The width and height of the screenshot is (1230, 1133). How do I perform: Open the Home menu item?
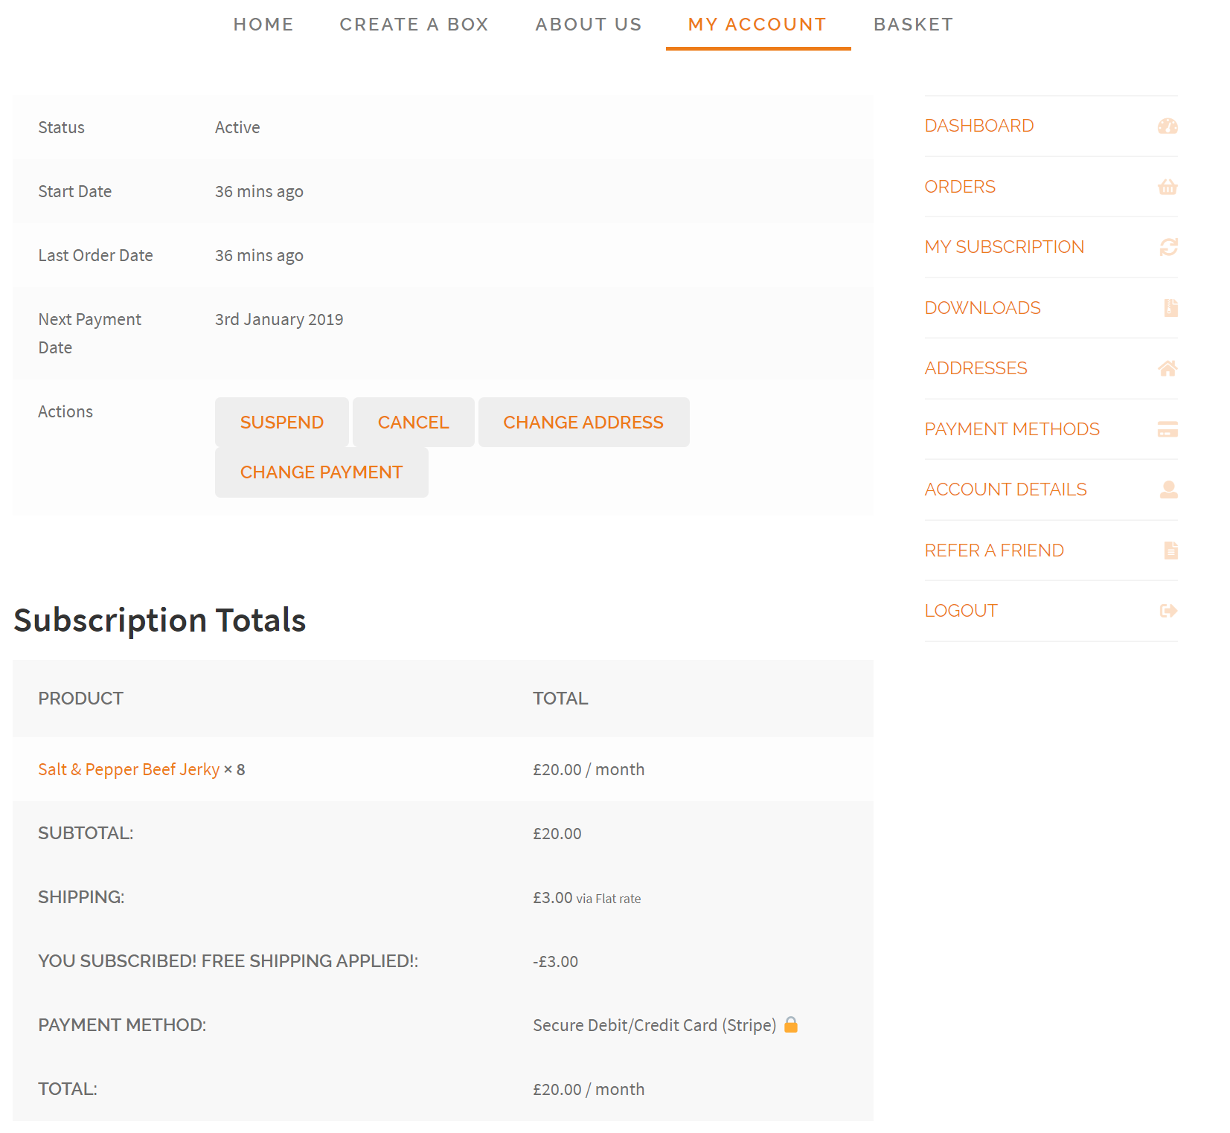point(263,25)
